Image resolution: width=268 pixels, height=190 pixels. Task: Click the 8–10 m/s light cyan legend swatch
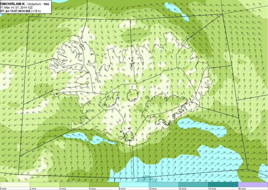[134, 185]
